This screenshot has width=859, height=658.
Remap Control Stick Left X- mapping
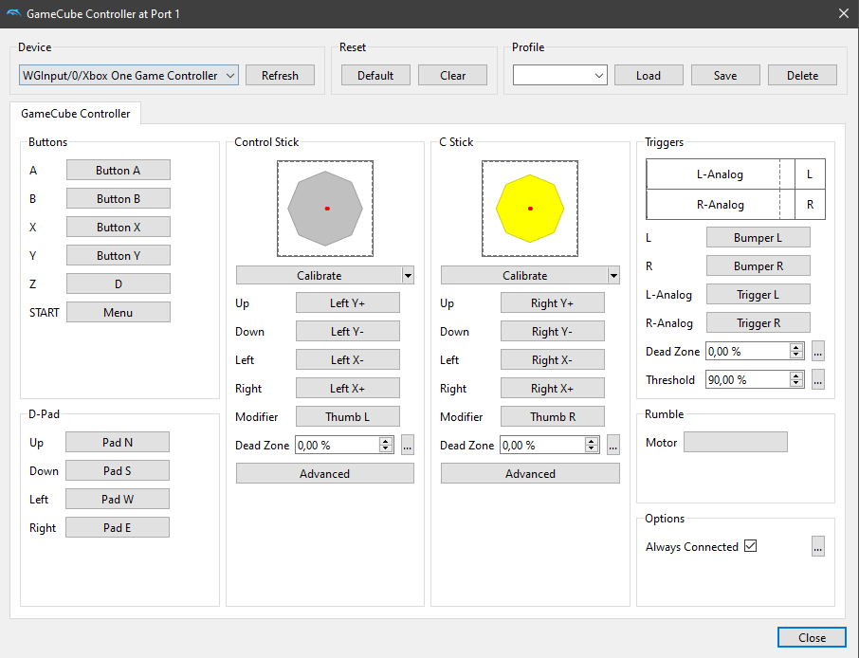pyautogui.click(x=348, y=360)
